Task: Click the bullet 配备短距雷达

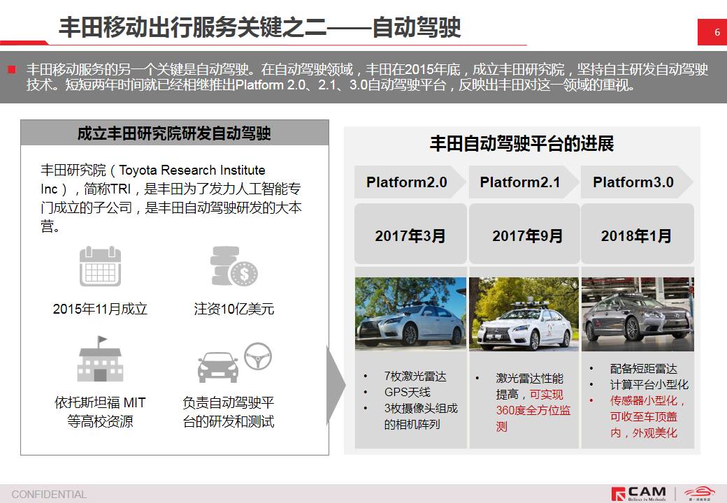Action: pos(644,369)
